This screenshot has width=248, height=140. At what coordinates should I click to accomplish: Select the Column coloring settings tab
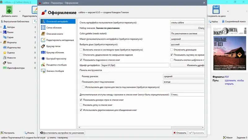coord(58,65)
